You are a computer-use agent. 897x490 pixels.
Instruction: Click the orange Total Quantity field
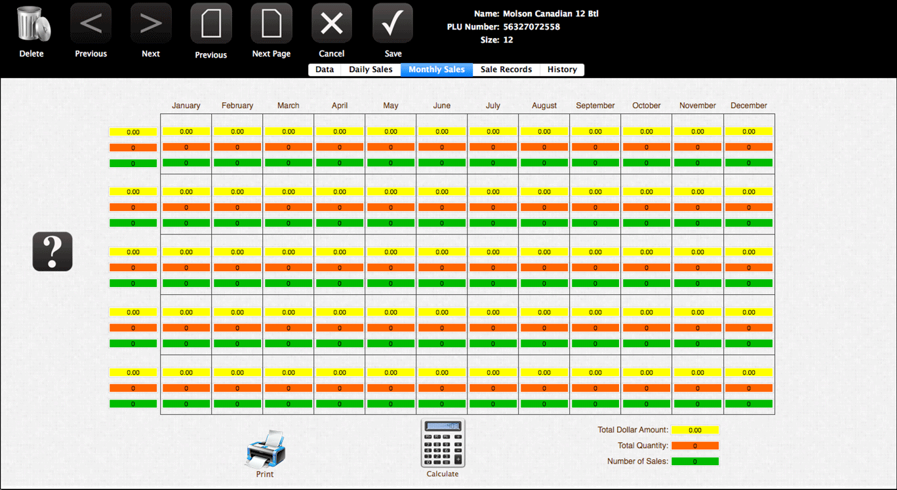pos(695,446)
